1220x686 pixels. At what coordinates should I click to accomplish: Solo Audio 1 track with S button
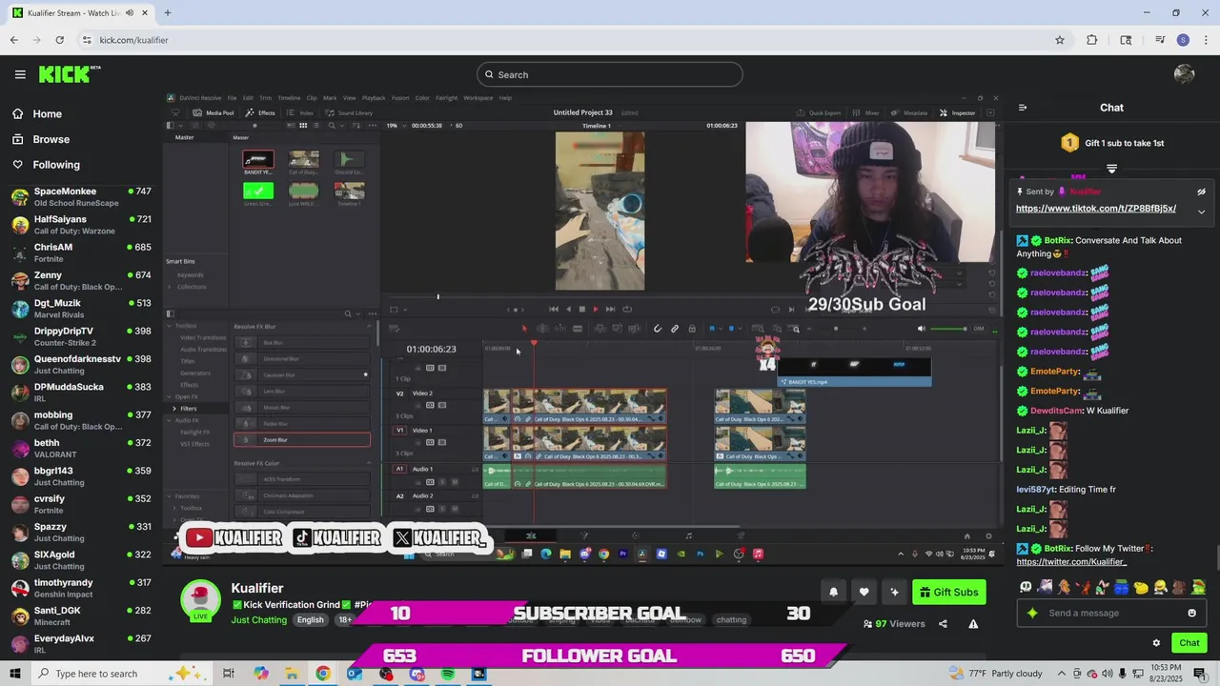point(442,482)
